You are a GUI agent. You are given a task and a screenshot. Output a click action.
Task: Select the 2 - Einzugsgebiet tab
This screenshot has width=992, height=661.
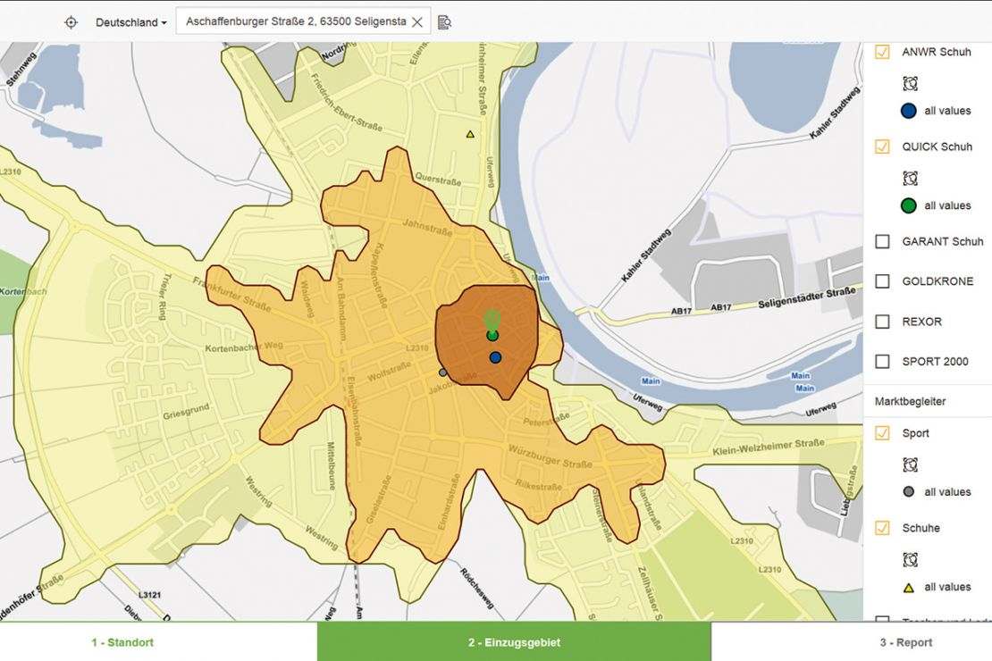(x=514, y=642)
